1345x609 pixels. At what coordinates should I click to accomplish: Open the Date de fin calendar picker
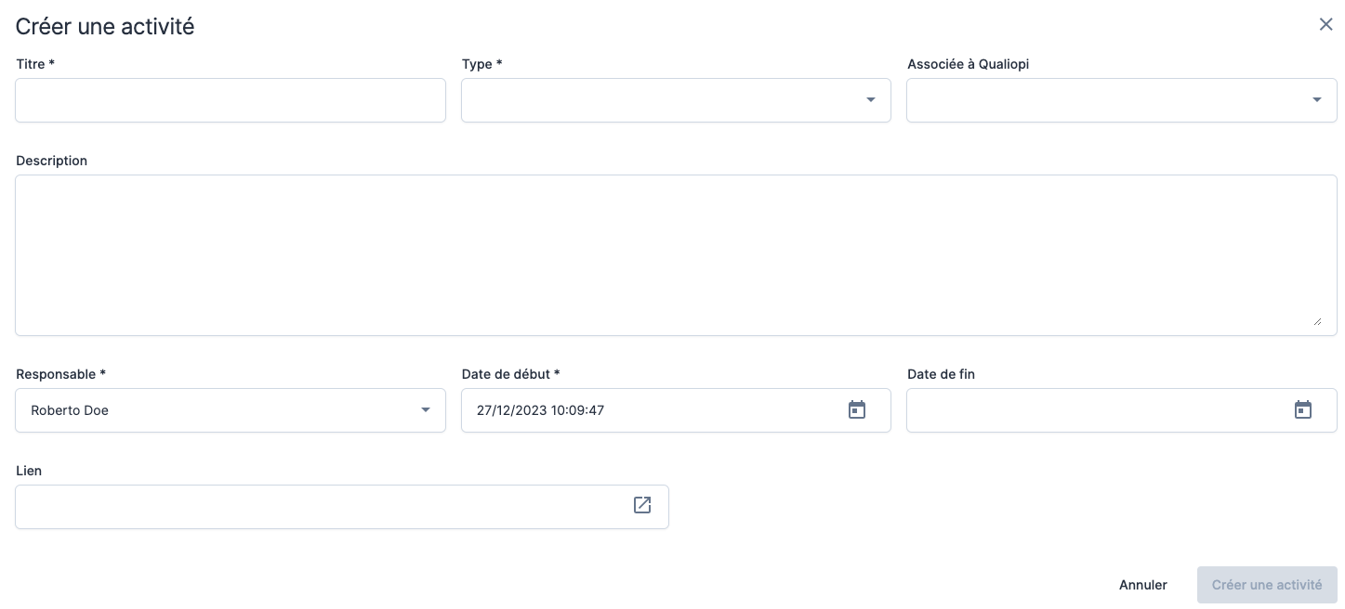(x=1302, y=410)
